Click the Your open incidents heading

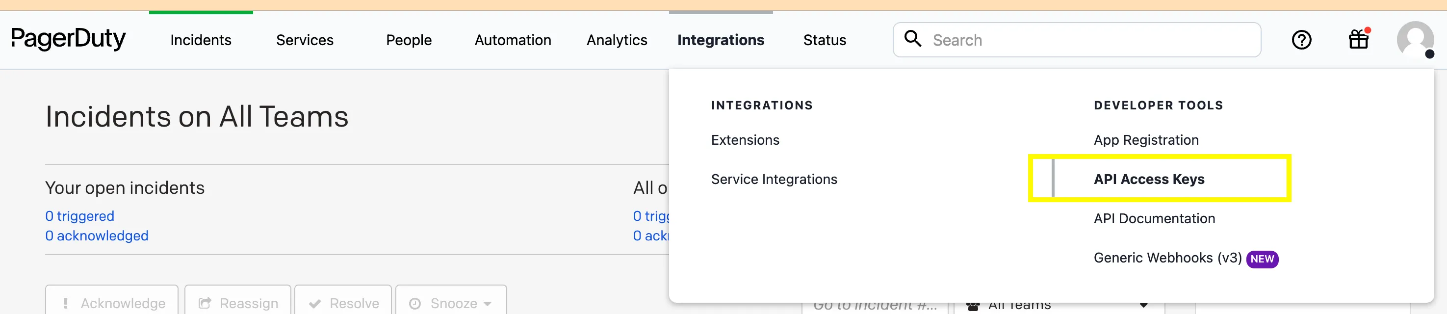[125, 187]
